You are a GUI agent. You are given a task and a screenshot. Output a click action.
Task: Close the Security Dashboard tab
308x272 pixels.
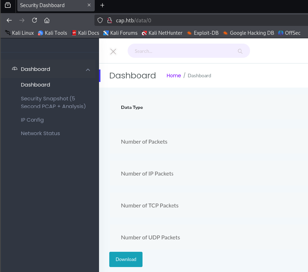(89, 5)
